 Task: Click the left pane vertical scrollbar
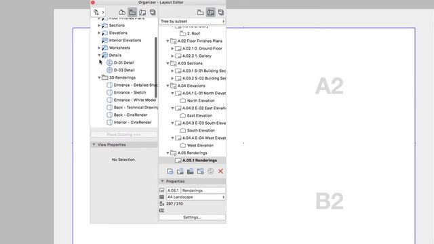156,67
